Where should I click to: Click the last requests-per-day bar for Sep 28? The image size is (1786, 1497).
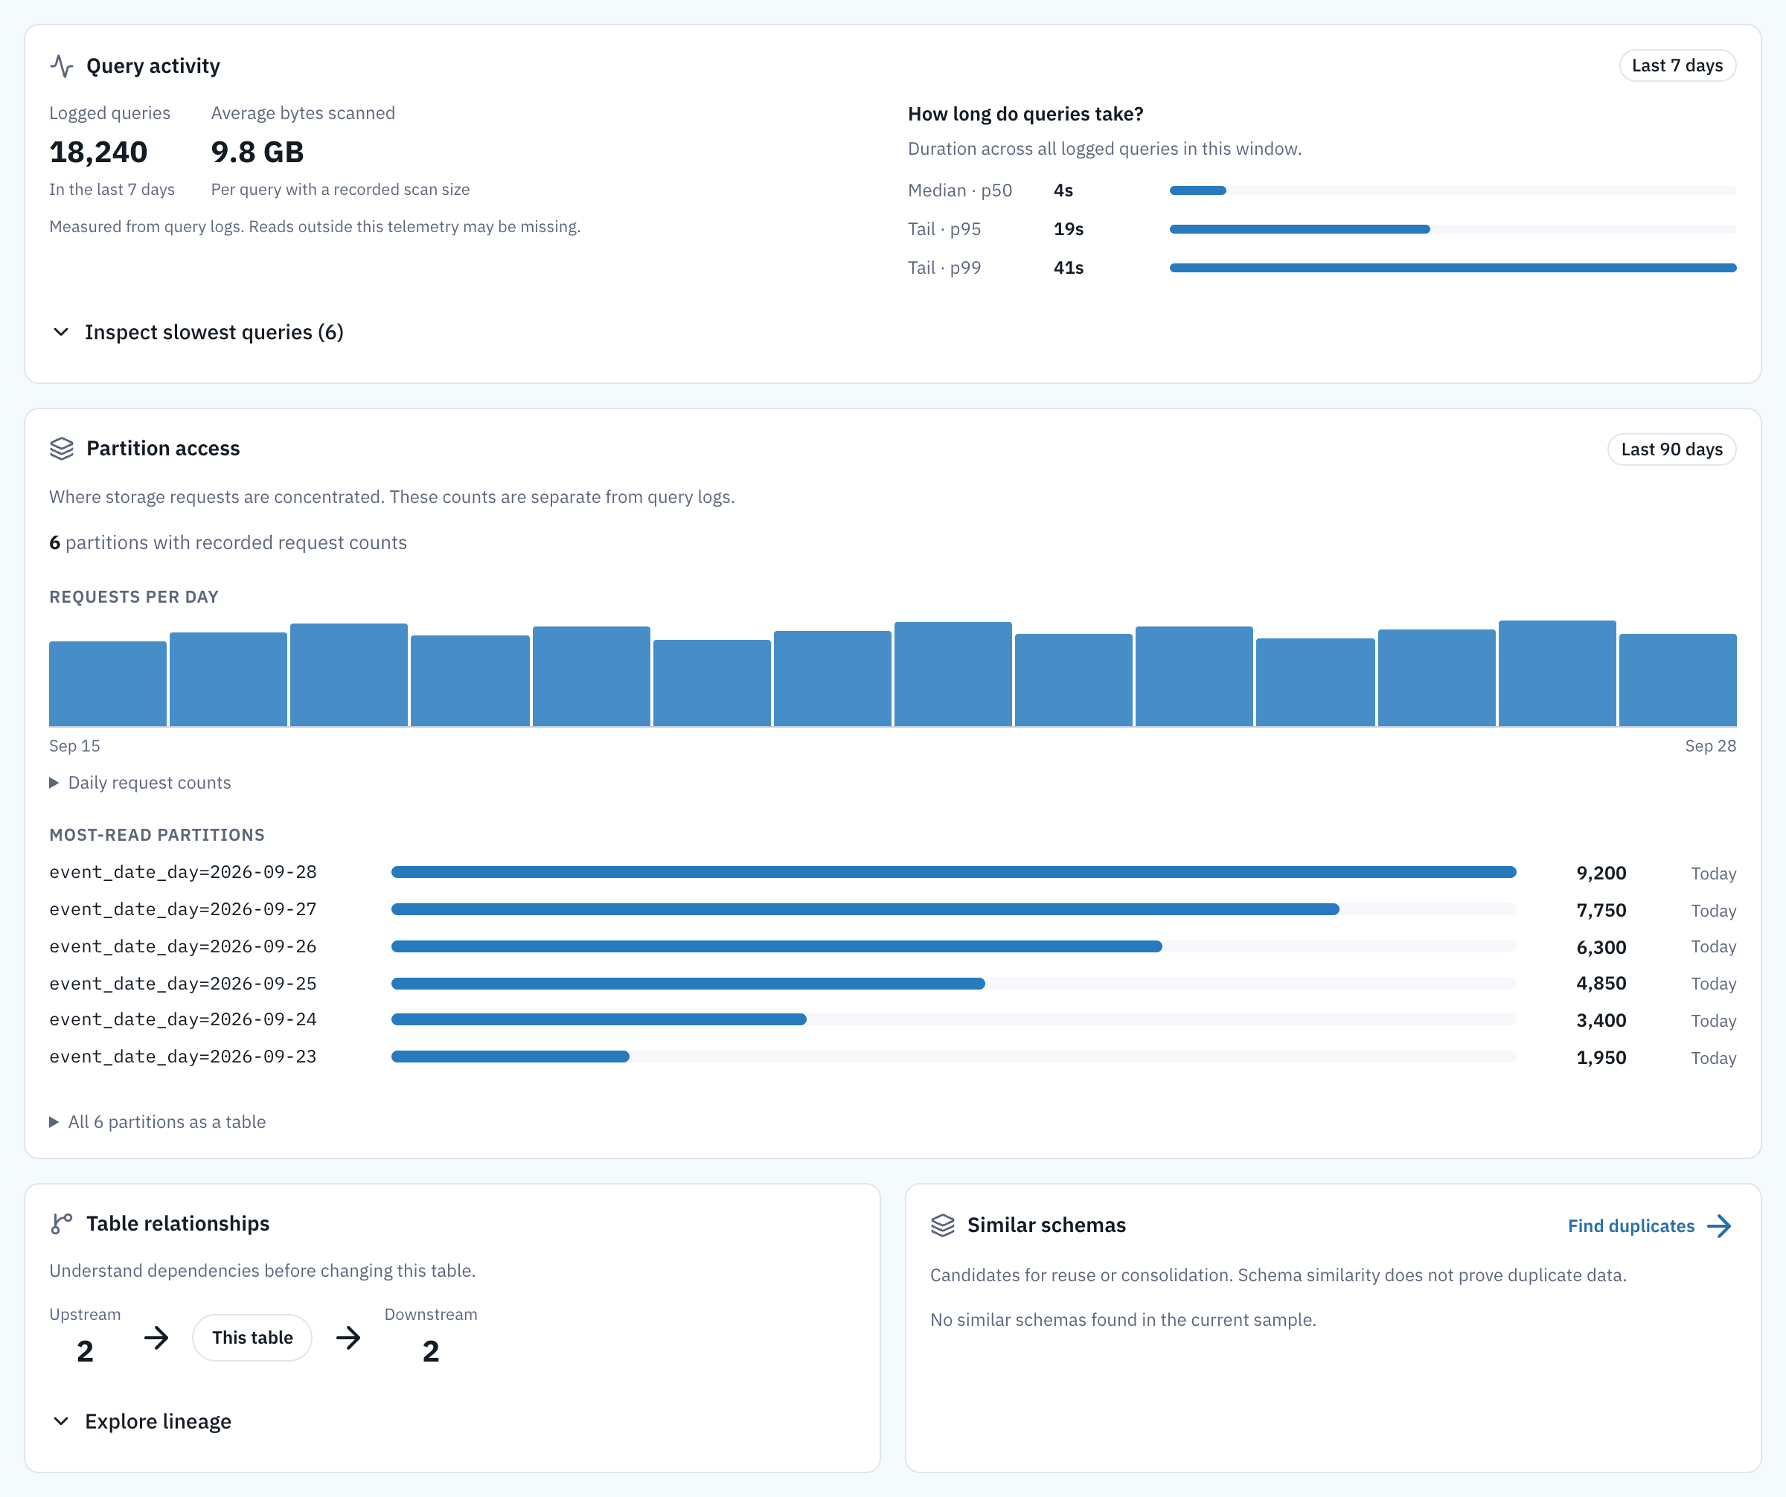pos(1677,679)
